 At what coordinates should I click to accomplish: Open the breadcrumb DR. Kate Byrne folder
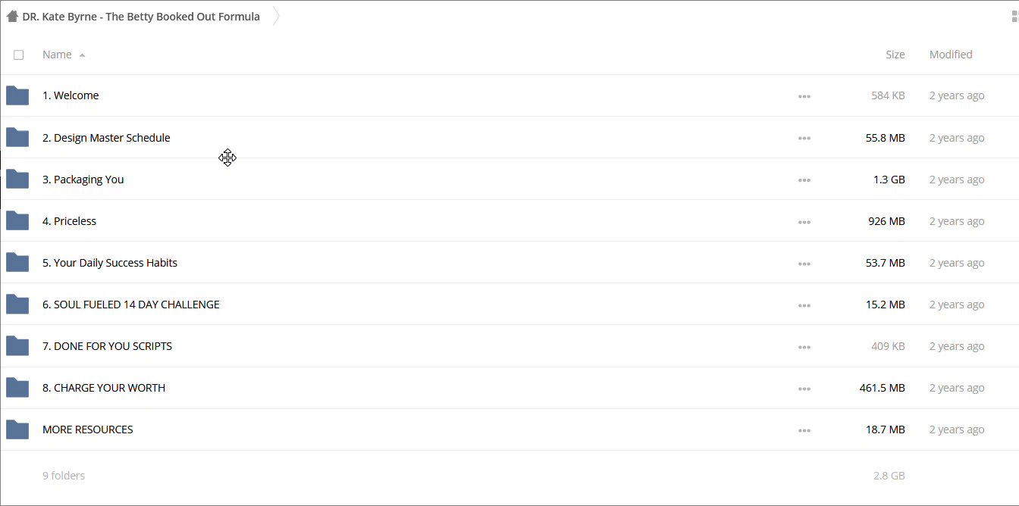[141, 17]
